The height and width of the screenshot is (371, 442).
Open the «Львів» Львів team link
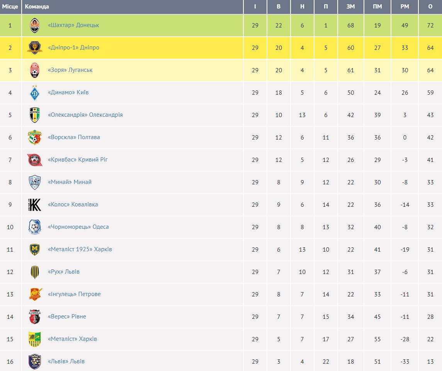(66, 361)
